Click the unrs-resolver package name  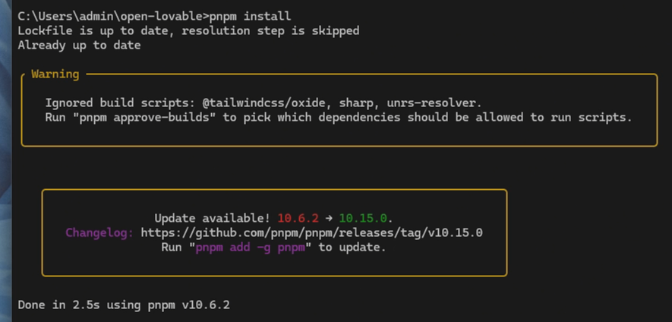click(431, 103)
